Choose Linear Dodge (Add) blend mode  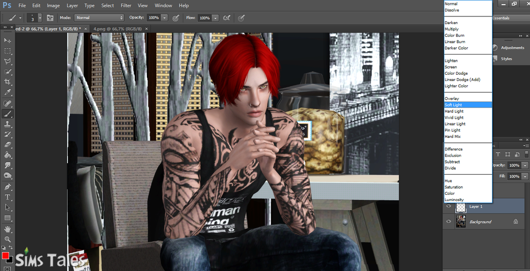click(468, 80)
